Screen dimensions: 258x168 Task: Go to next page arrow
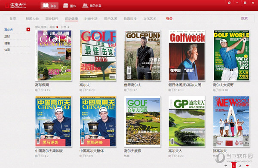click(247, 165)
